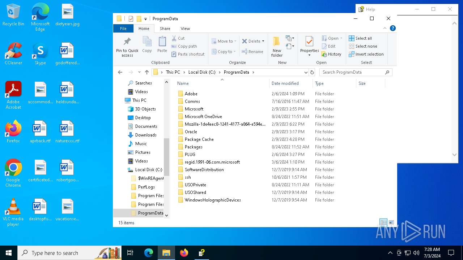Open Task View on taskbar
Image resolution: width=463 pixels, height=260 pixels.
[130, 253]
